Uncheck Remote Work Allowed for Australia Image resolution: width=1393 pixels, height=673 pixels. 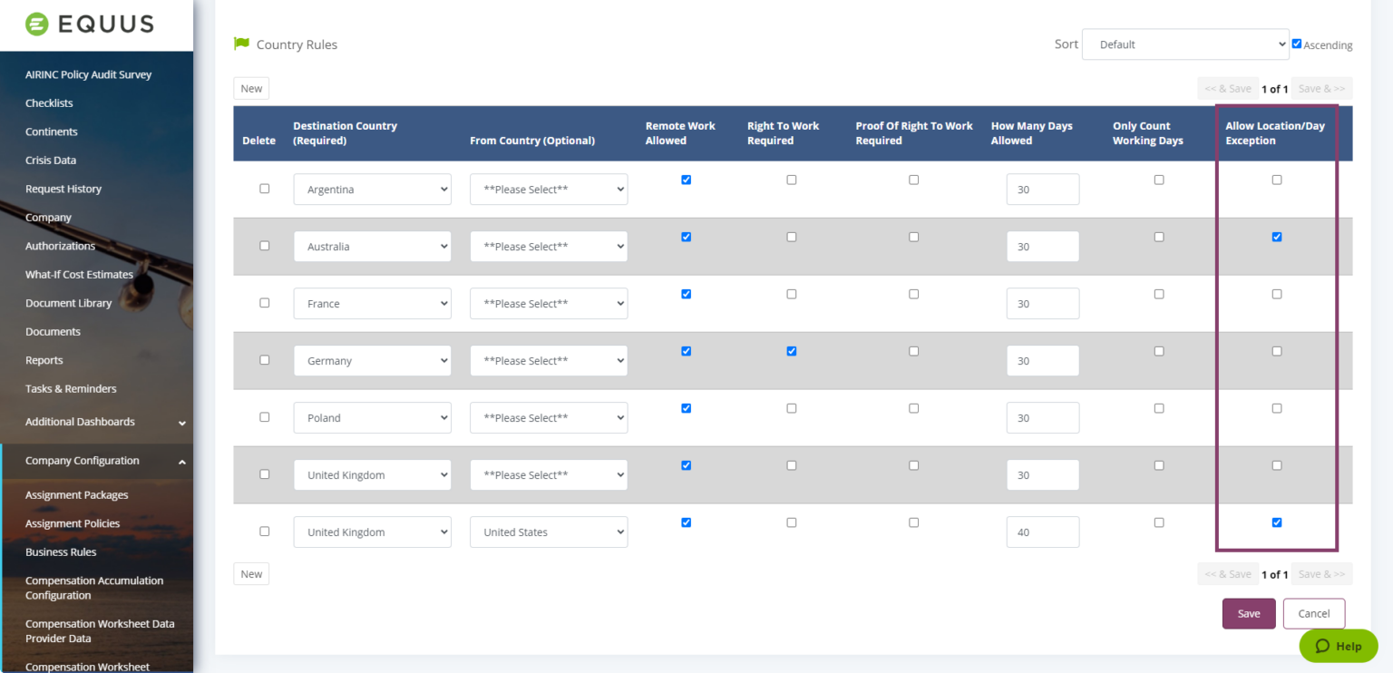(687, 237)
